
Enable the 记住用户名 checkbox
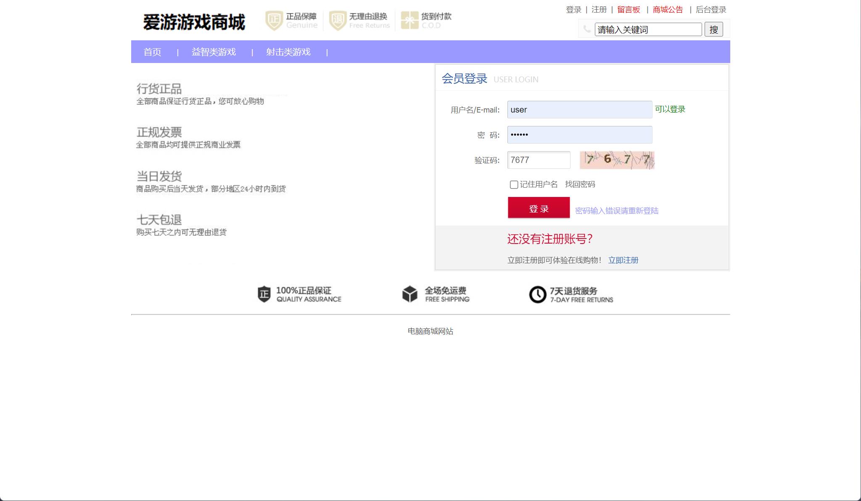[513, 185]
